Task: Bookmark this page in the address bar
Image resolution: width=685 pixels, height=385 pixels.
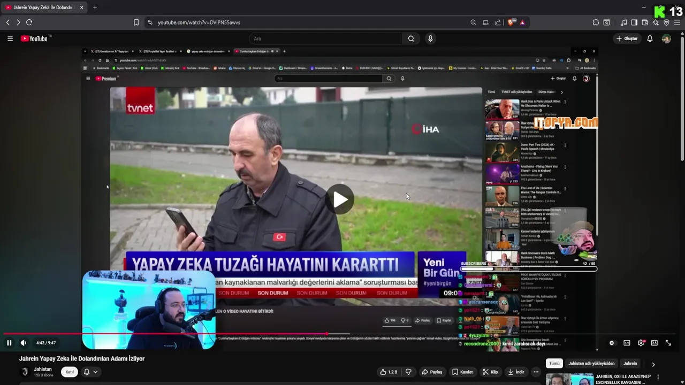Action: point(136,22)
